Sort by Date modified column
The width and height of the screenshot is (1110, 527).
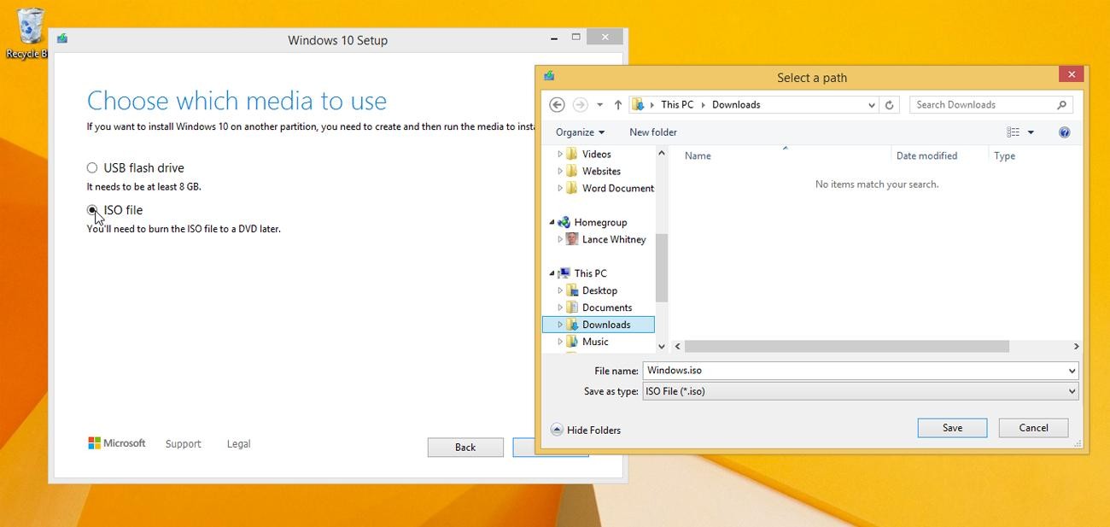[x=926, y=156]
